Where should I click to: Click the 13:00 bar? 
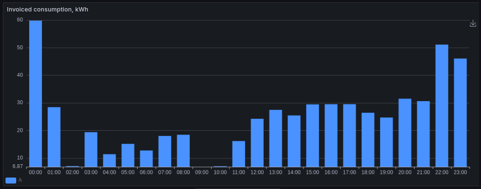[x=276, y=138]
